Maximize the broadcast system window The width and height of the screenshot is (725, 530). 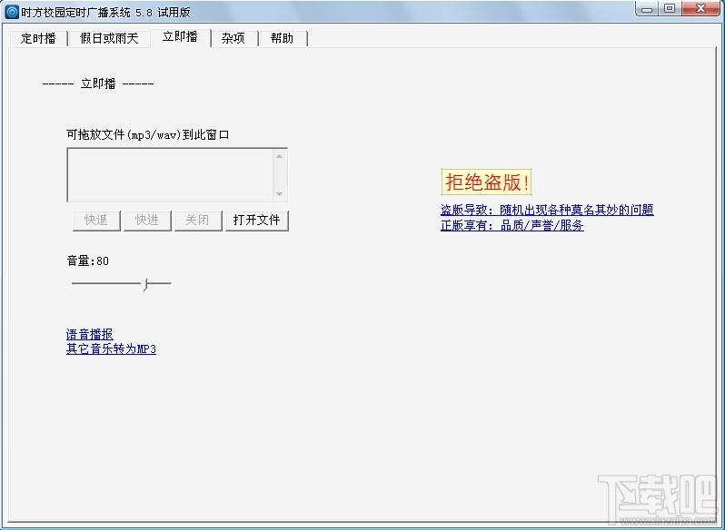coord(670,9)
